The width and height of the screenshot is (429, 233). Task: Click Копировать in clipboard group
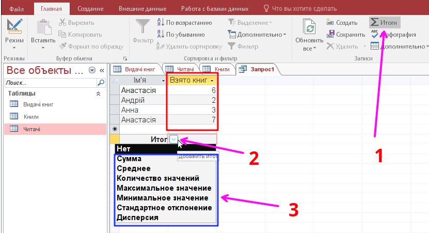[80, 35]
